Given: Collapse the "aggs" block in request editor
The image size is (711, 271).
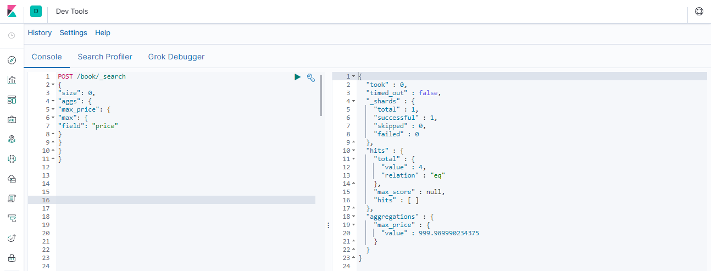Looking at the screenshot, I should click(53, 101).
